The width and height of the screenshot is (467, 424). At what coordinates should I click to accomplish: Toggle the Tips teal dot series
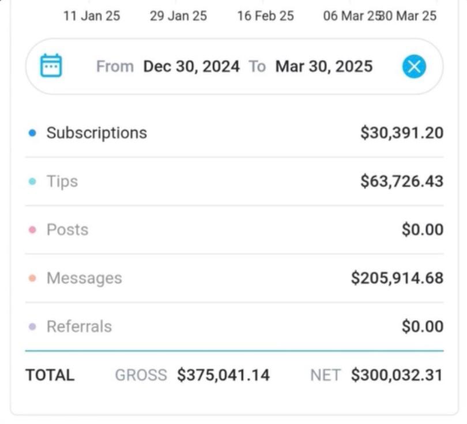(x=32, y=182)
